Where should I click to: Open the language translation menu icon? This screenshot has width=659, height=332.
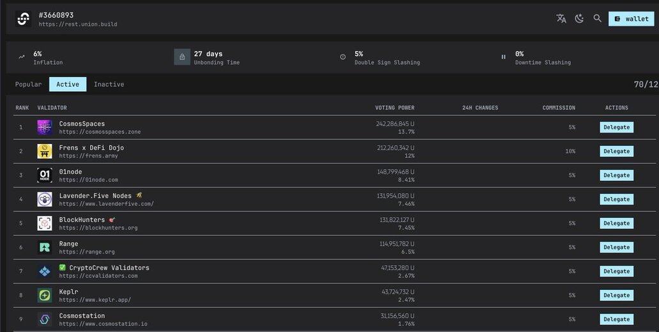[561, 18]
